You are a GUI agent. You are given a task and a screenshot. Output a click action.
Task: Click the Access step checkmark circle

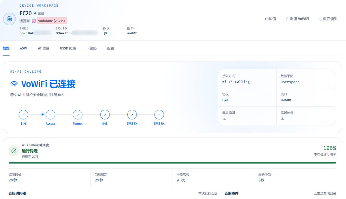point(50,115)
